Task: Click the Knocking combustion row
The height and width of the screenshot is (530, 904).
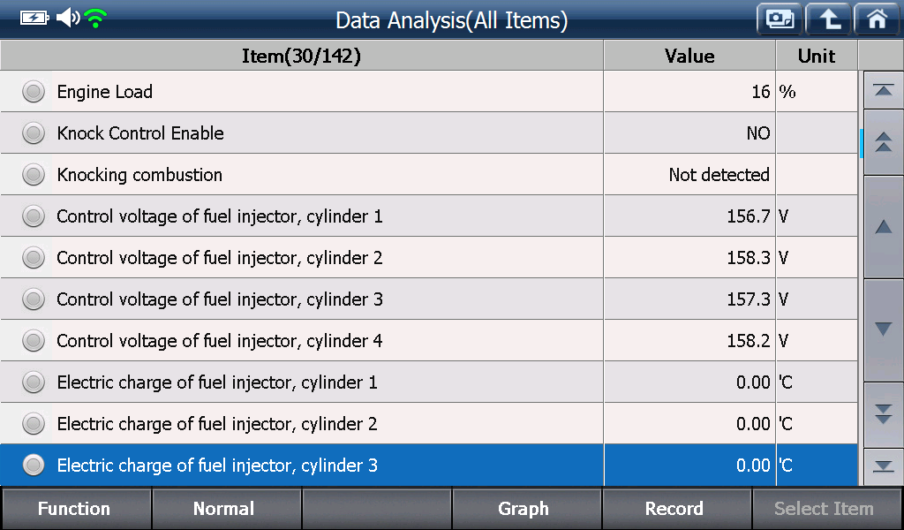Action: click(x=428, y=175)
